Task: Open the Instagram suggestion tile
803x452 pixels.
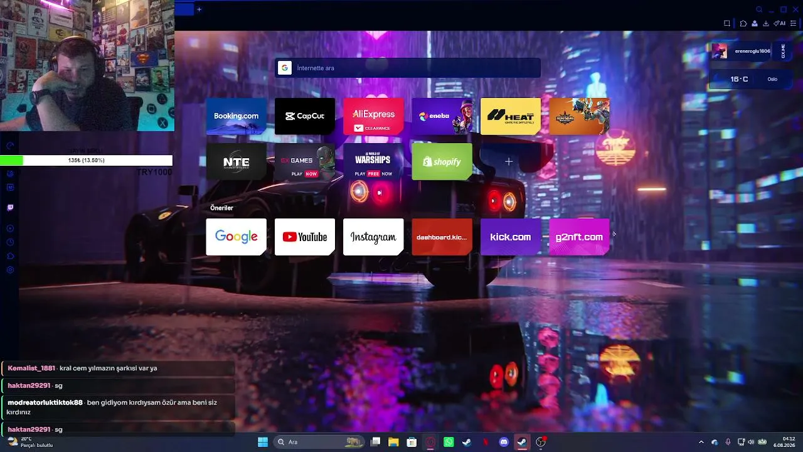Action: (x=373, y=237)
